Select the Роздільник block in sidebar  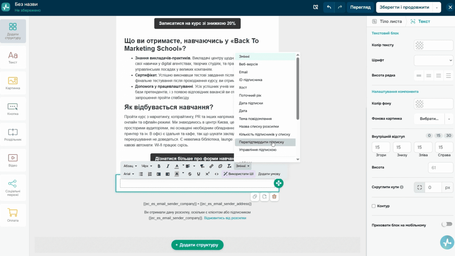click(x=13, y=135)
